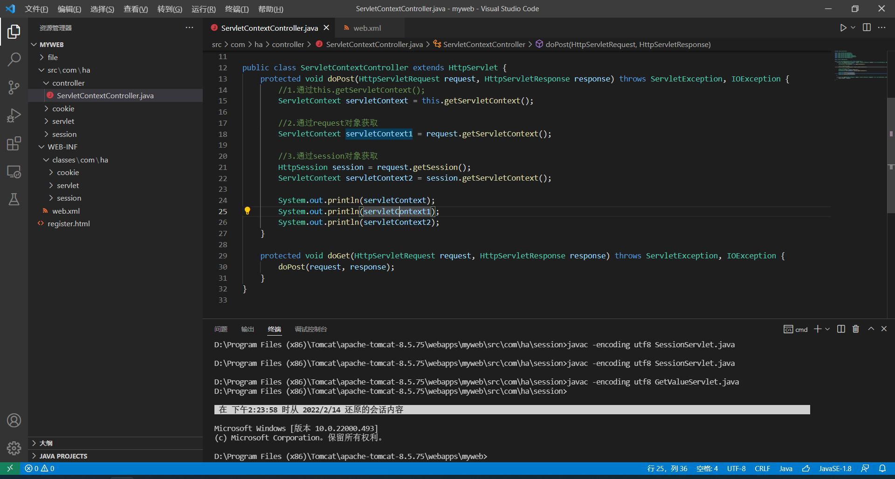Image resolution: width=895 pixels, height=479 pixels.
Task: Click the code minimap preview
Action: (x=860, y=65)
